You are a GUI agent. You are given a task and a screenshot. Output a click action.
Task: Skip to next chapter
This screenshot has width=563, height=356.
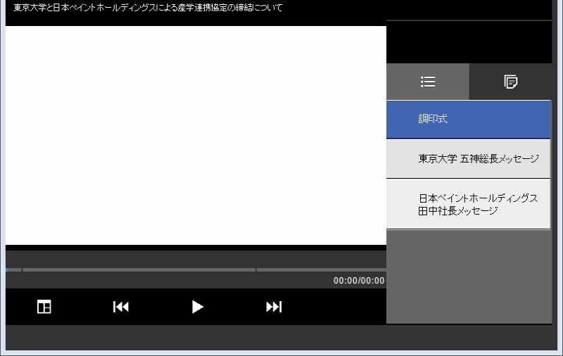[274, 307]
